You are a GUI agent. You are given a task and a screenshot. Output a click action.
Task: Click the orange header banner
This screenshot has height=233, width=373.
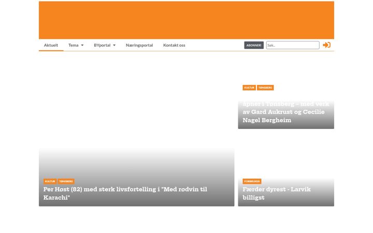pyautogui.click(x=187, y=20)
